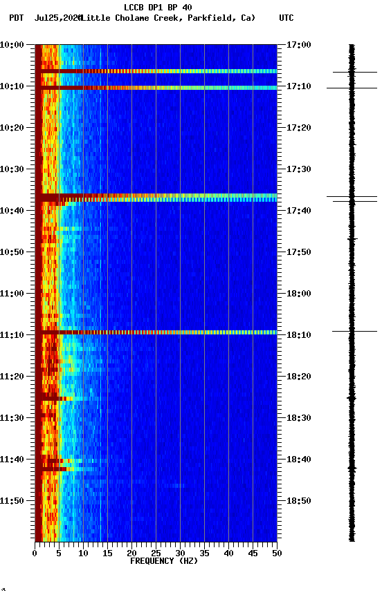Screen dimensions: 382x597
Task: Click the 25 Hz frequency axis label
Action: (156, 553)
